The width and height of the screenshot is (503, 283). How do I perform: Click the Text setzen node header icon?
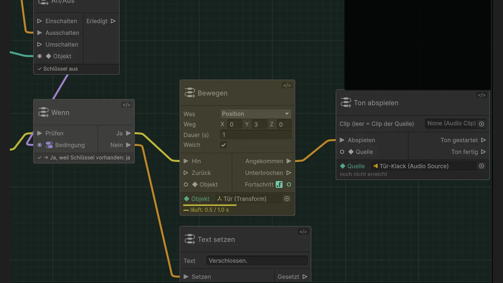[190, 239]
